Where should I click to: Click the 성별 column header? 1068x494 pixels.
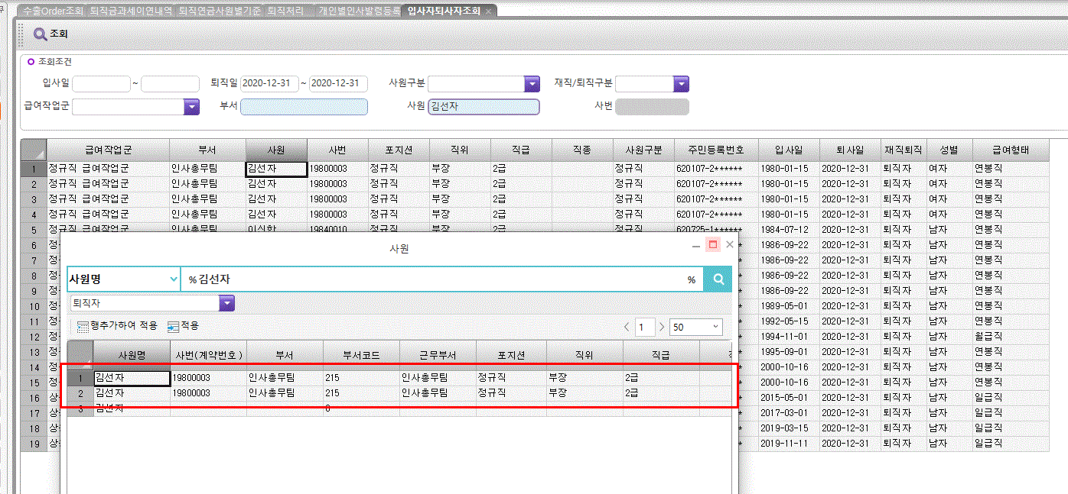pyautogui.click(x=949, y=150)
